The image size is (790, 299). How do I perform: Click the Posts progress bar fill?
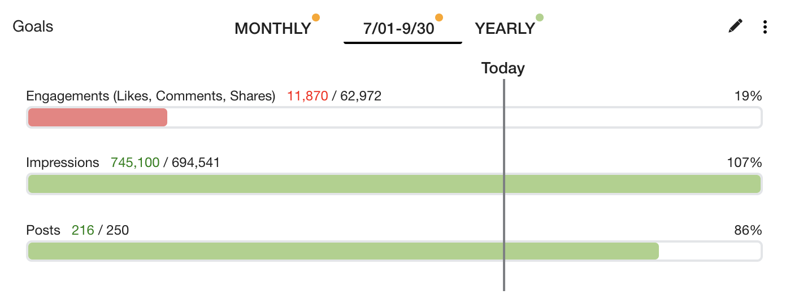[343, 251]
